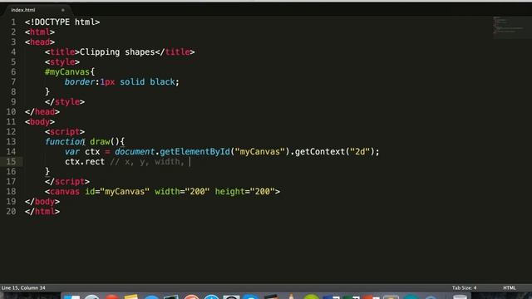The image size is (532, 299).
Task: Open the Tab Size: 4 indentation menu
Action: pos(464,288)
